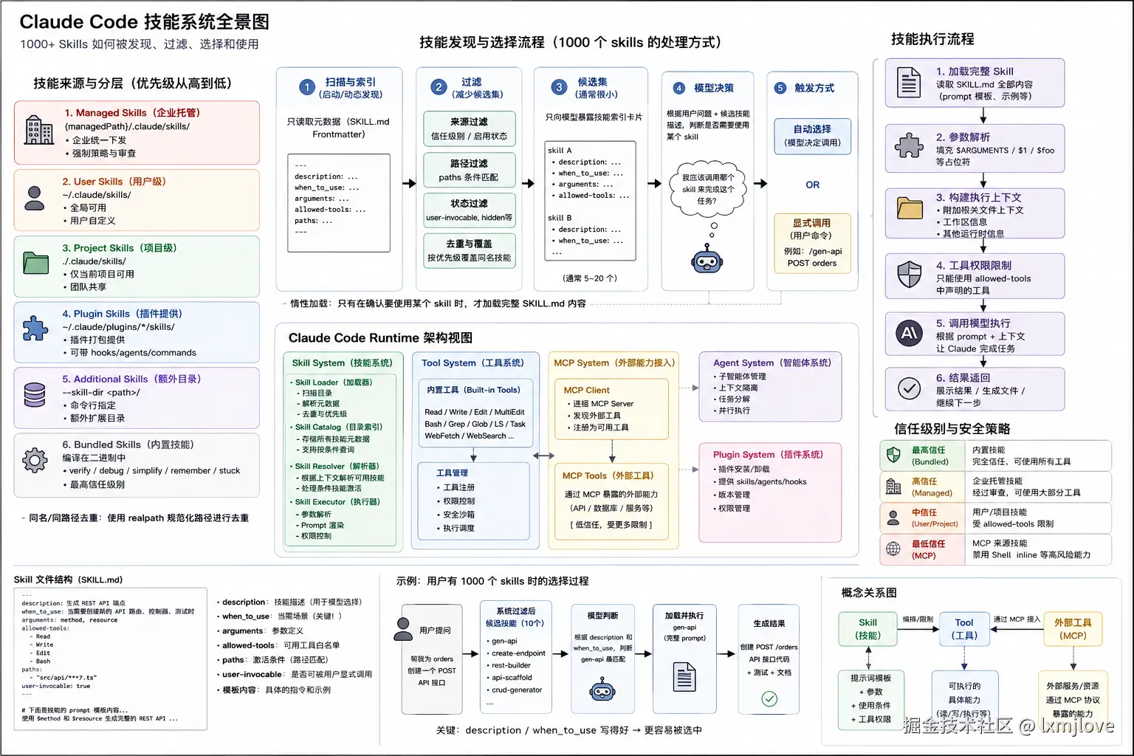Select the text '(通常 5~20 个)'
The image size is (1134, 756).
(x=590, y=278)
